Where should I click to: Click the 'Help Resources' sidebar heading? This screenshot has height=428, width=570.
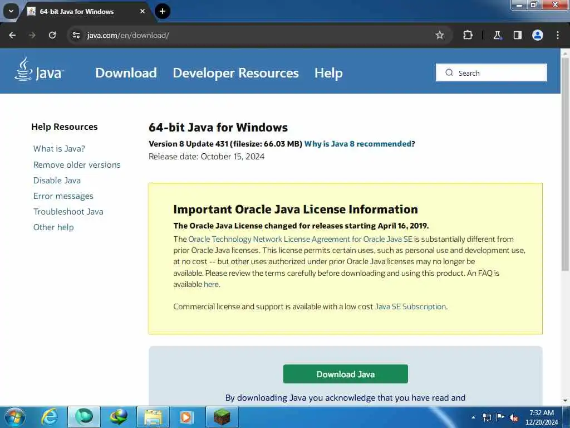point(65,127)
